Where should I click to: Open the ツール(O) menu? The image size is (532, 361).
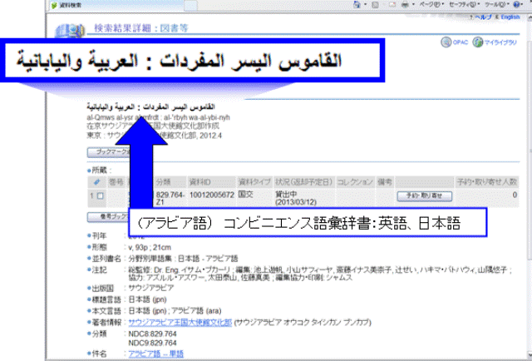click(497, 4)
